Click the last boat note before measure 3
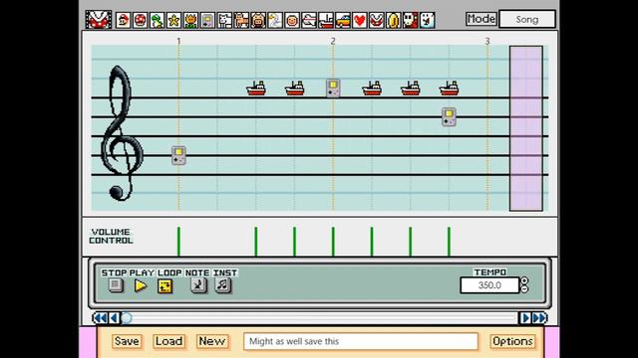638x358 pixels. pyautogui.click(x=449, y=89)
